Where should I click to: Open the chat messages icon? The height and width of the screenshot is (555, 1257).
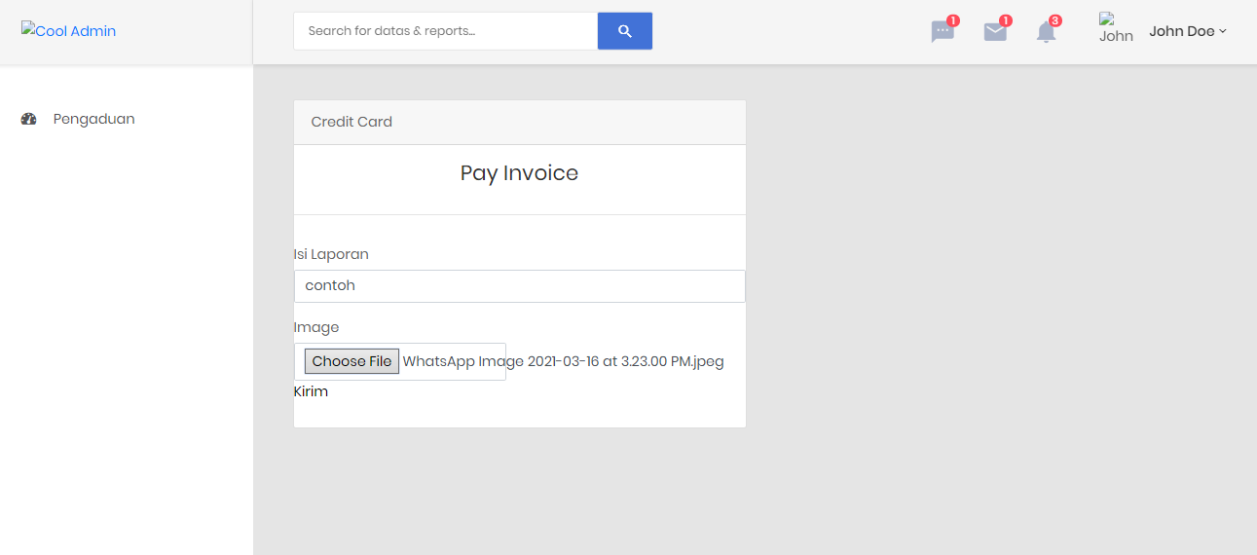[943, 32]
